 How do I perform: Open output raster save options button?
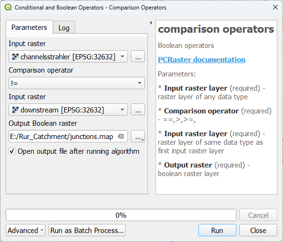tap(138, 136)
